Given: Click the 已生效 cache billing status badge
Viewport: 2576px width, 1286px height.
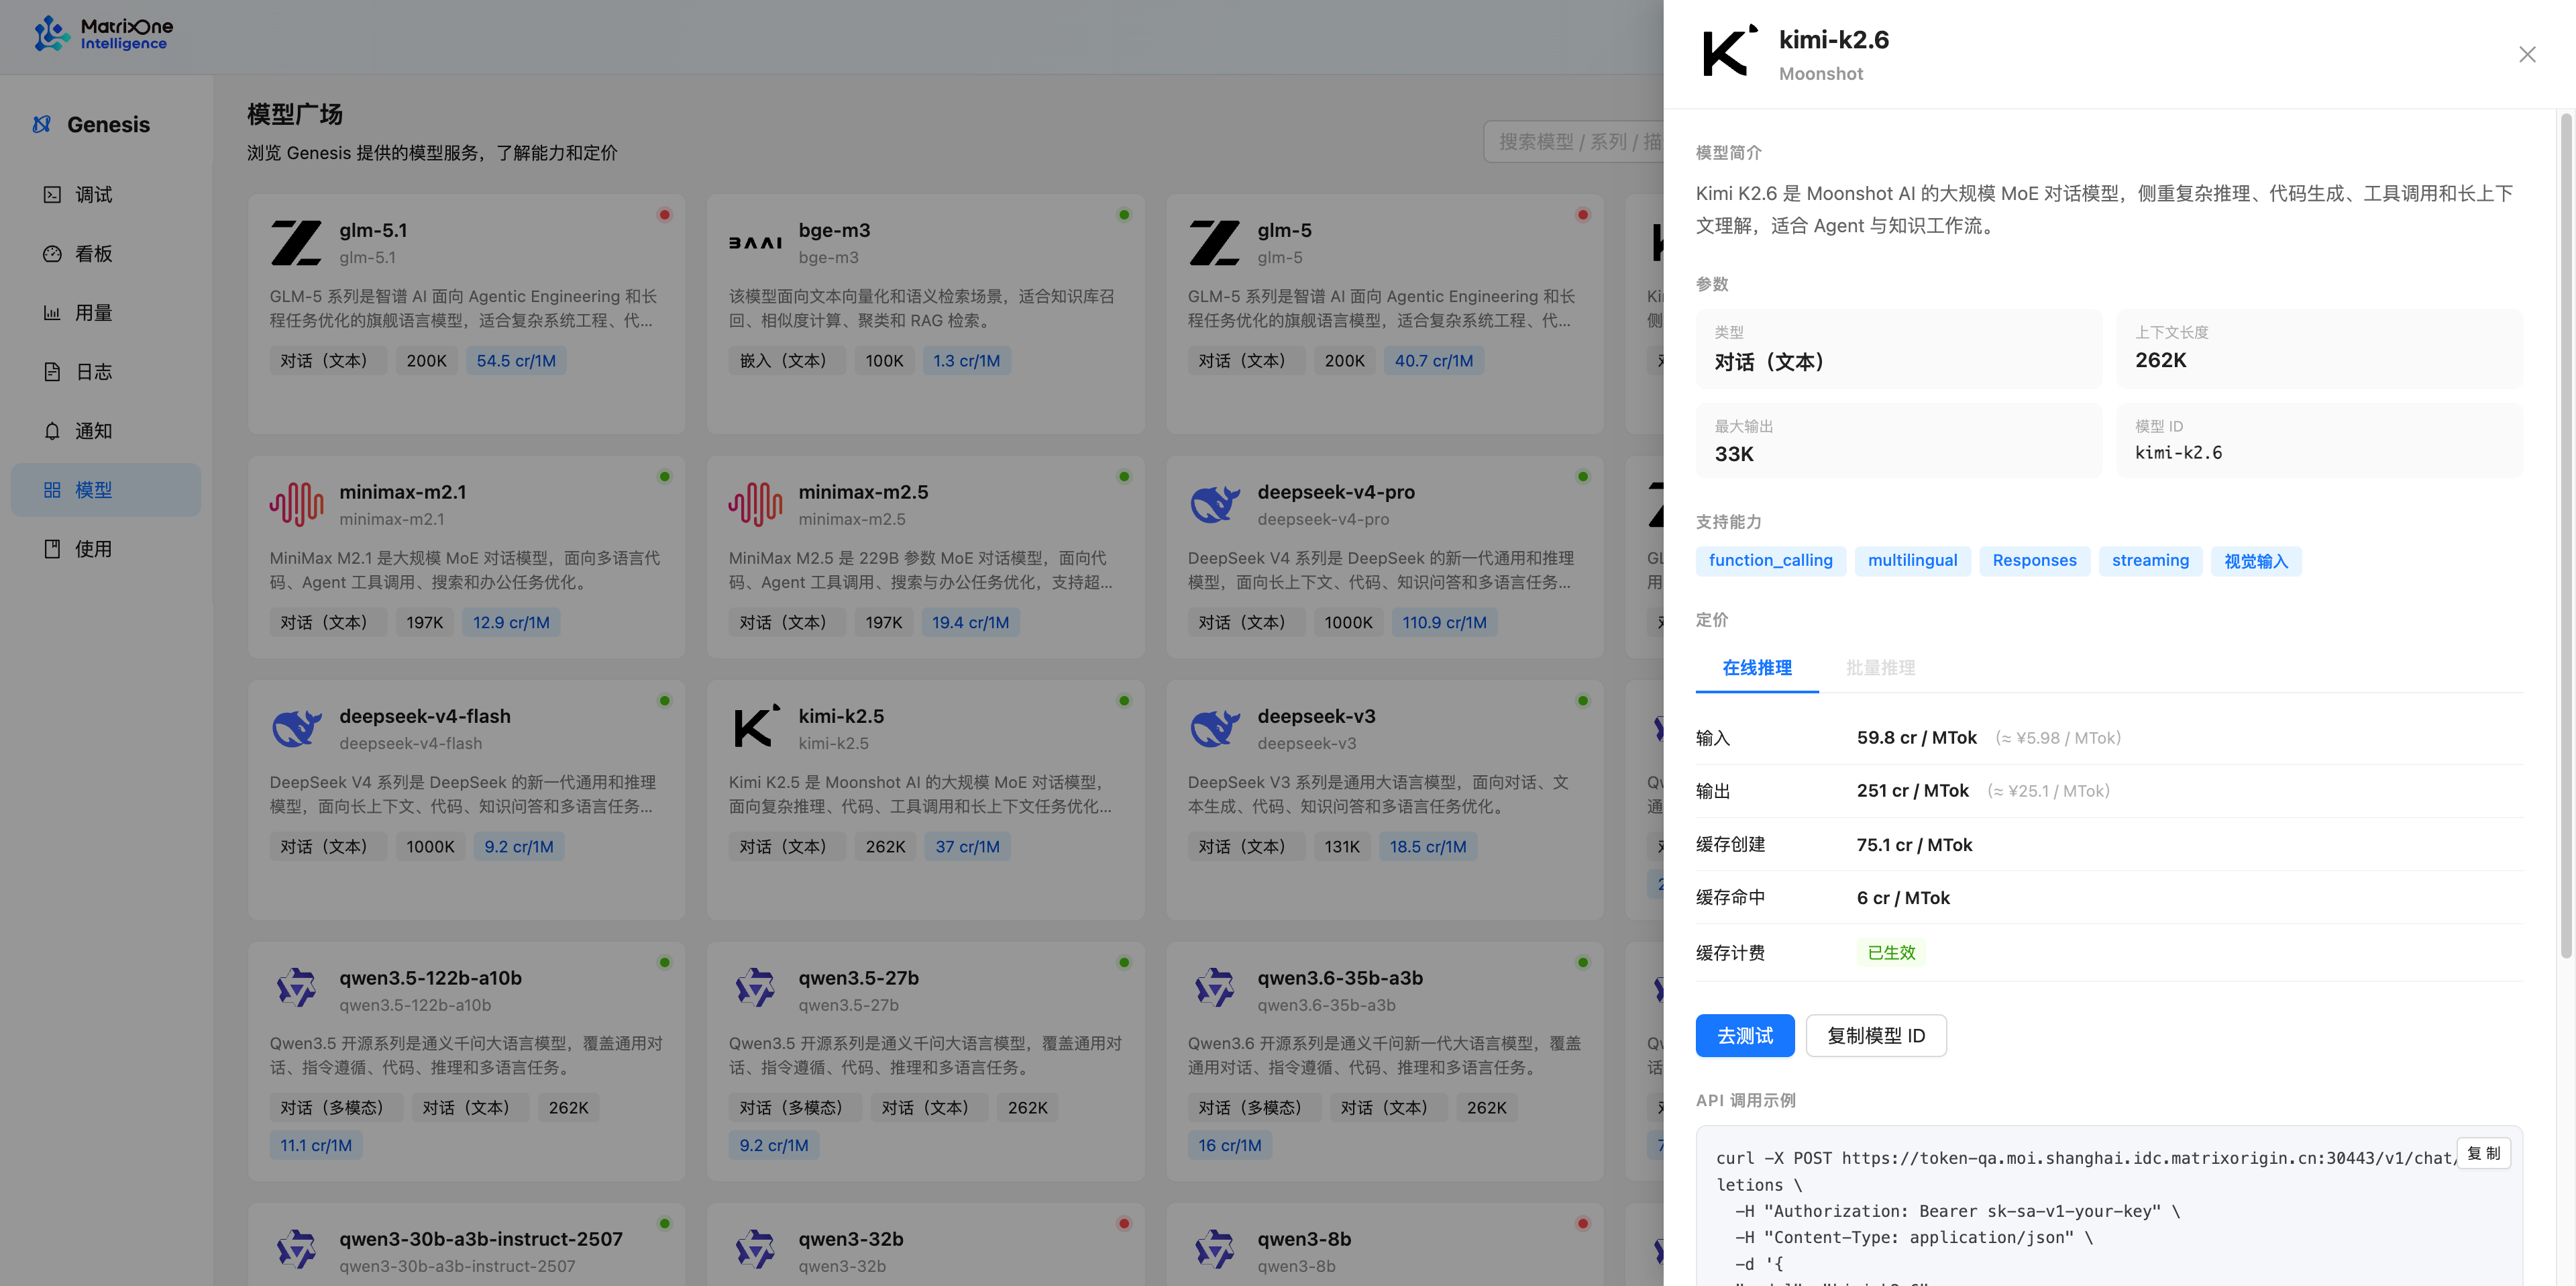Looking at the screenshot, I should tap(1891, 952).
